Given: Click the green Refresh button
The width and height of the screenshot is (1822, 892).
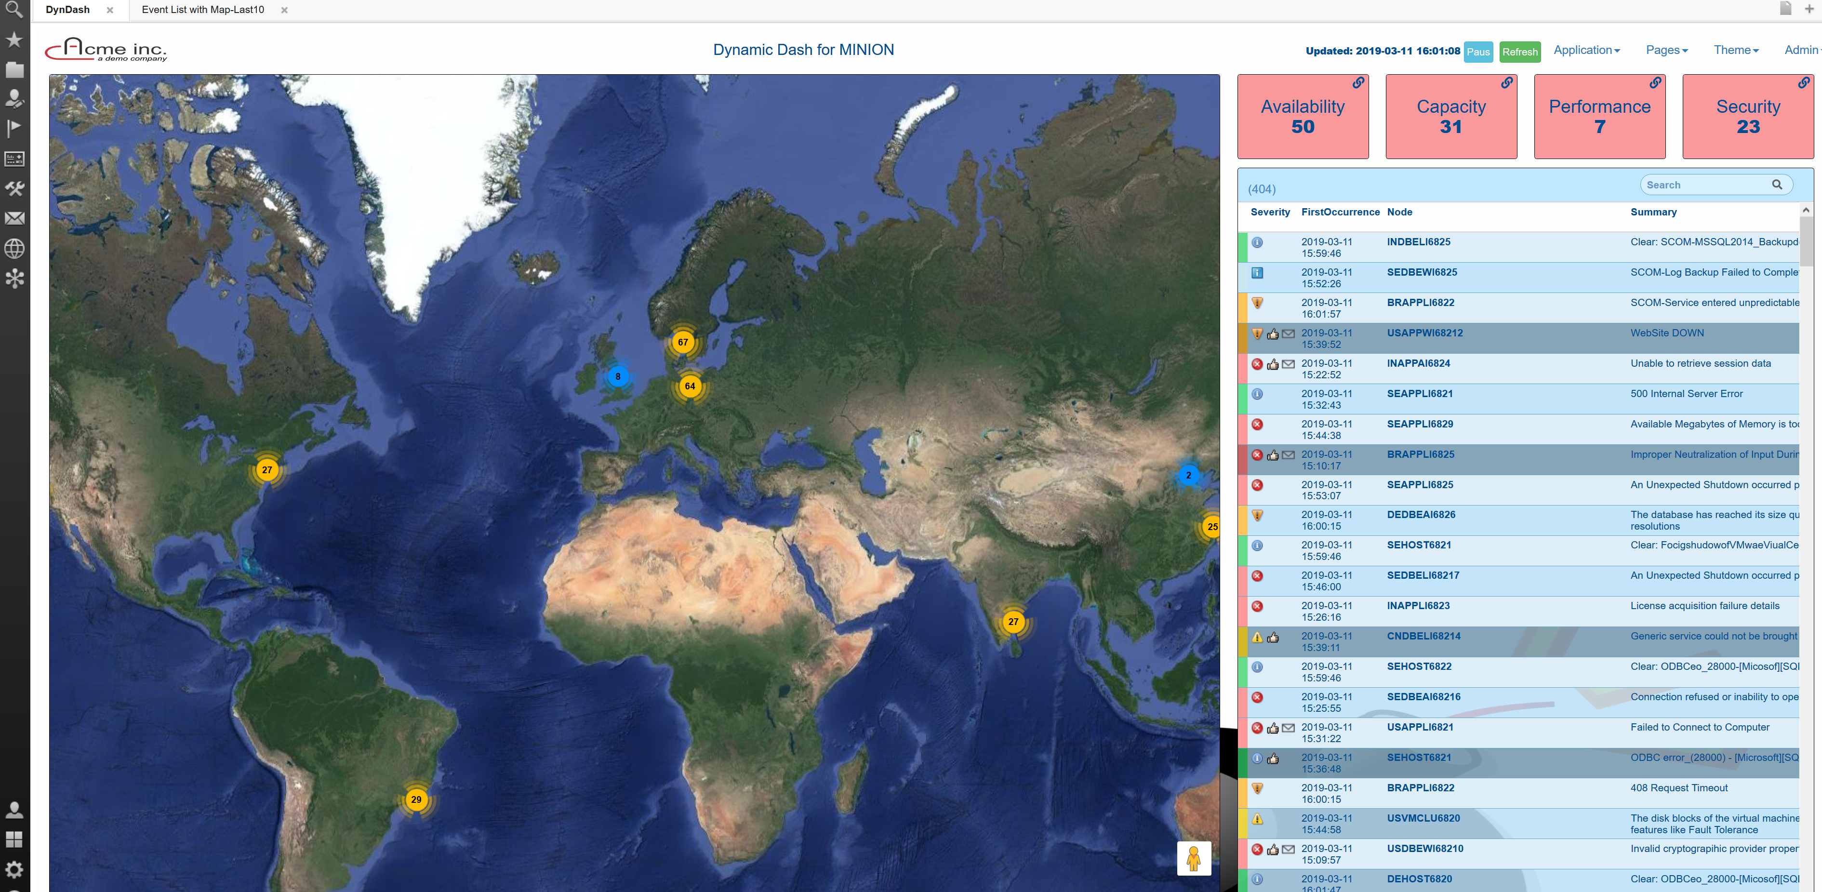Looking at the screenshot, I should pos(1519,52).
